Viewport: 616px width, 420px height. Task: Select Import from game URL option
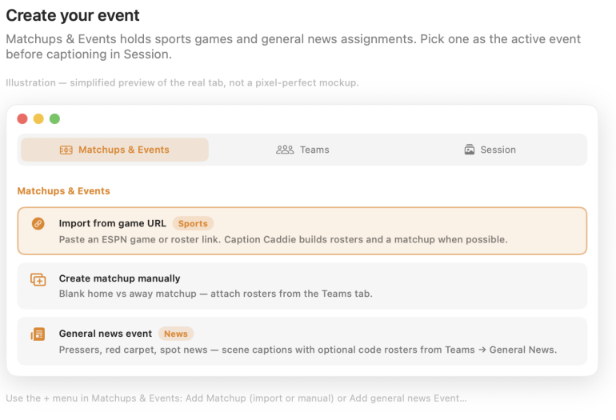point(302,231)
